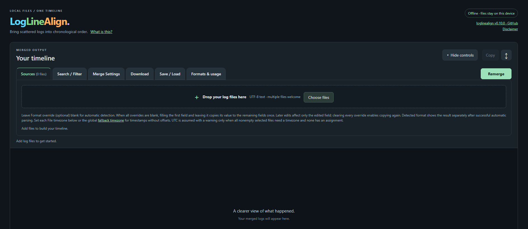Select the Sources tab
The width and height of the screenshot is (528, 229).
pos(34,74)
